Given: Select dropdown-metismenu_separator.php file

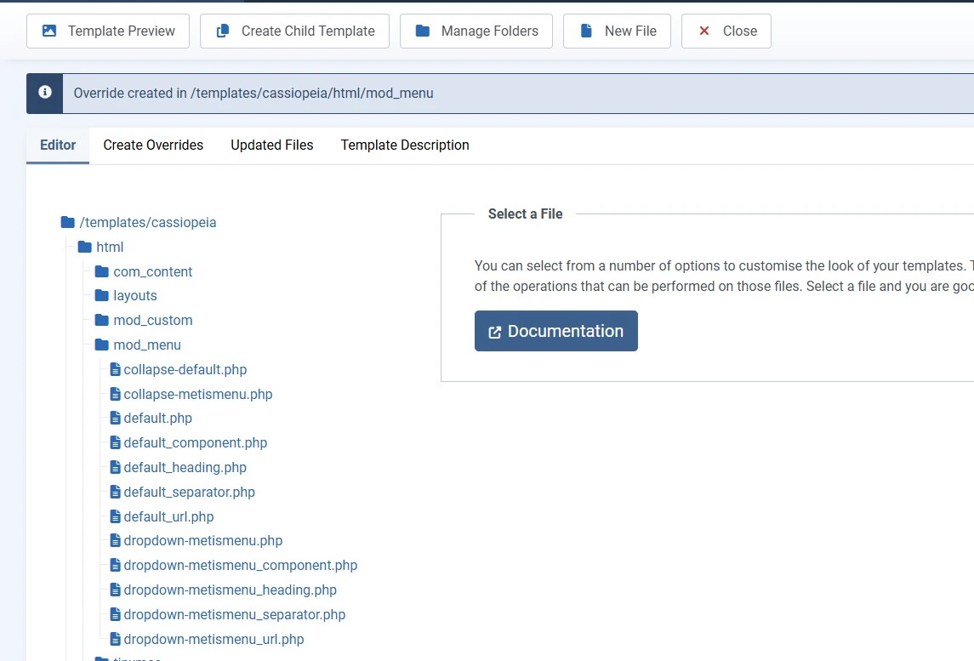Looking at the screenshot, I should point(228,614).
